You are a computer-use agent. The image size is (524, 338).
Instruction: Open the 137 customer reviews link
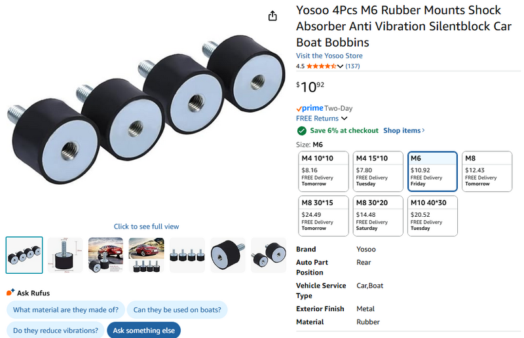tap(352, 66)
